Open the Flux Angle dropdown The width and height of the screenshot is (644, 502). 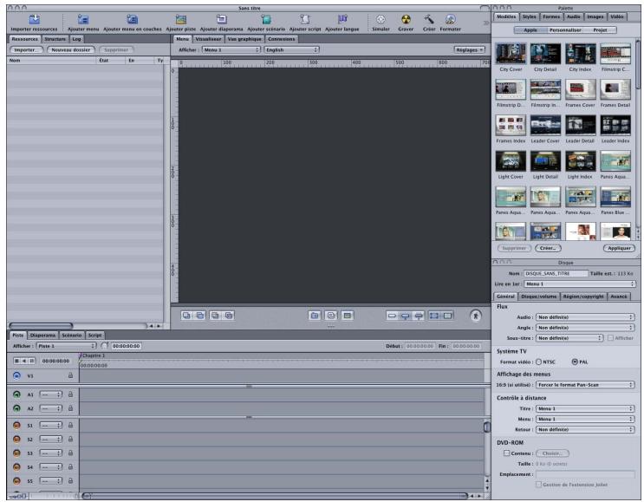coord(585,328)
